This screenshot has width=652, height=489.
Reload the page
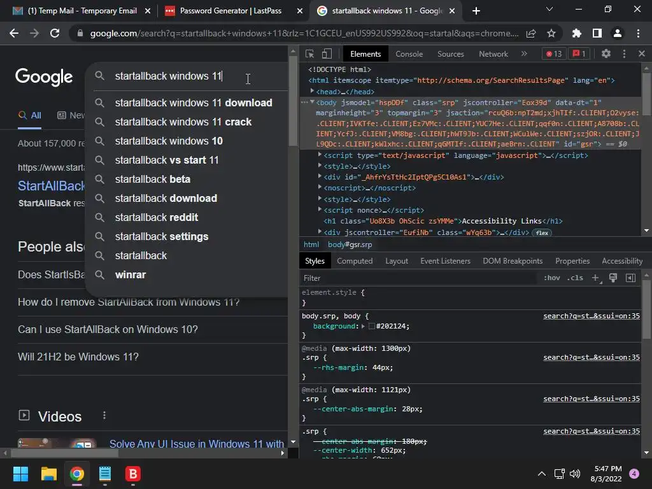[55, 33]
